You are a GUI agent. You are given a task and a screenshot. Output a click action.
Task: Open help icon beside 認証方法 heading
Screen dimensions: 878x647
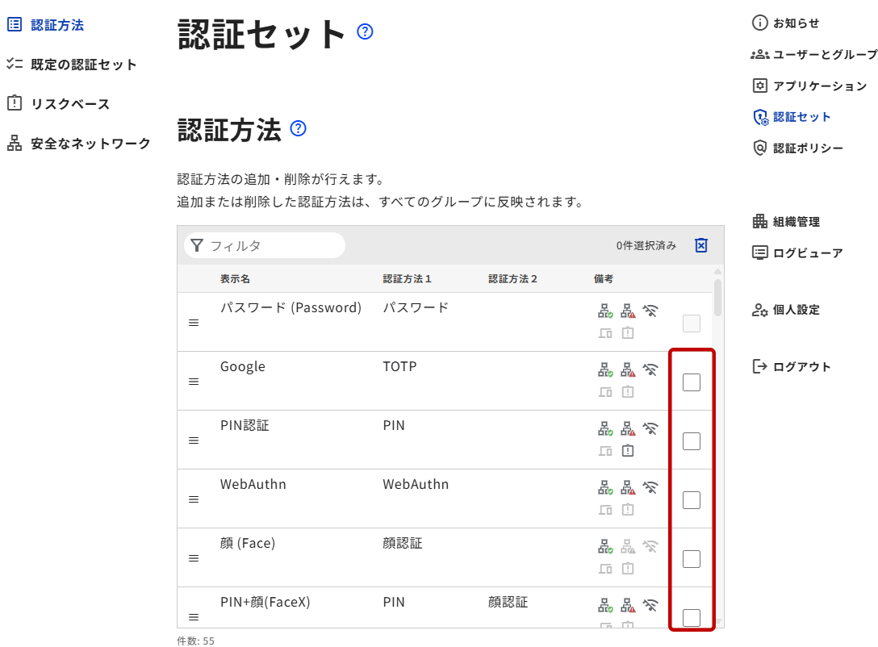pyautogui.click(x=298, y=128)
